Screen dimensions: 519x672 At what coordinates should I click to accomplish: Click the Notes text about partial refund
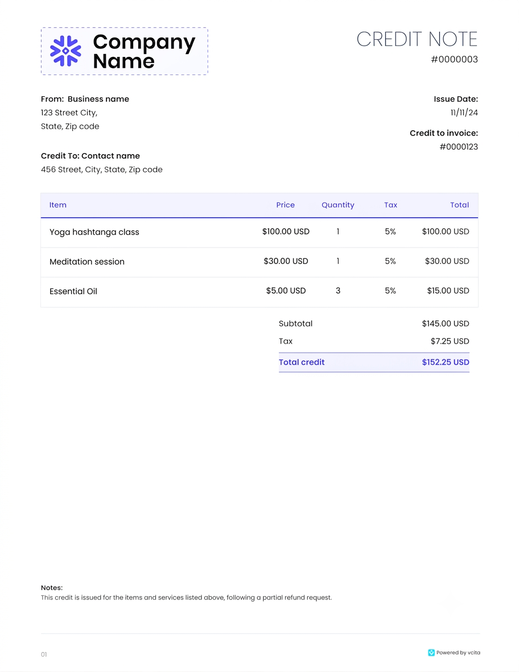coord(187,597)
